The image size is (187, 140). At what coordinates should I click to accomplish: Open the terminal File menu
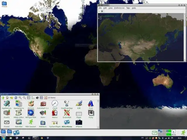click(x=100, y=8)
